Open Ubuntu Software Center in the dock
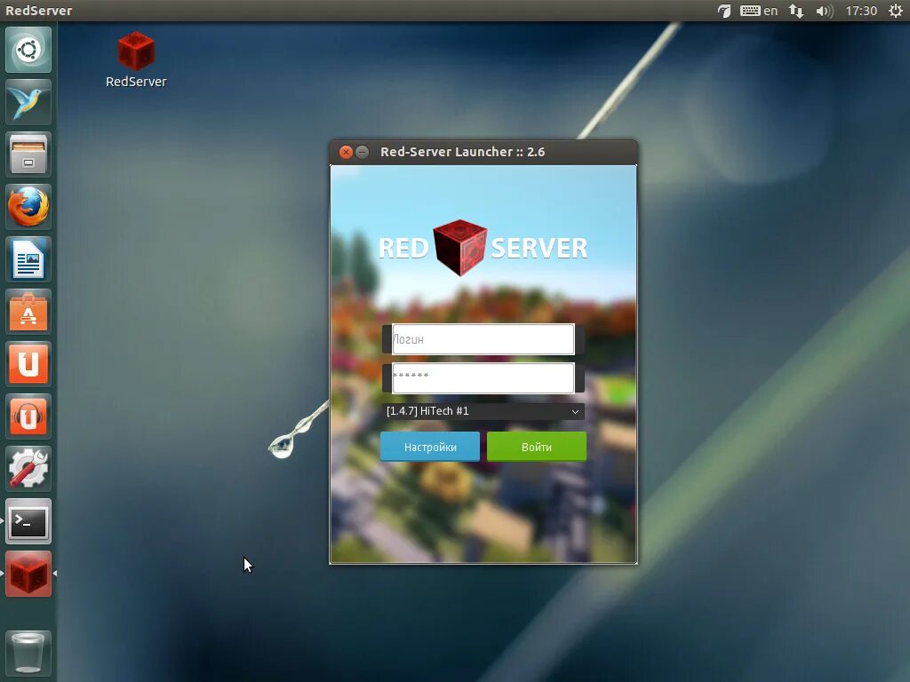This screenshot has width=910, height=682. tap(28, 312)
